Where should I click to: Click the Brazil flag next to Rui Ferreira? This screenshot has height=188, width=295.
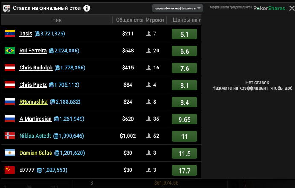pos(9,51)
